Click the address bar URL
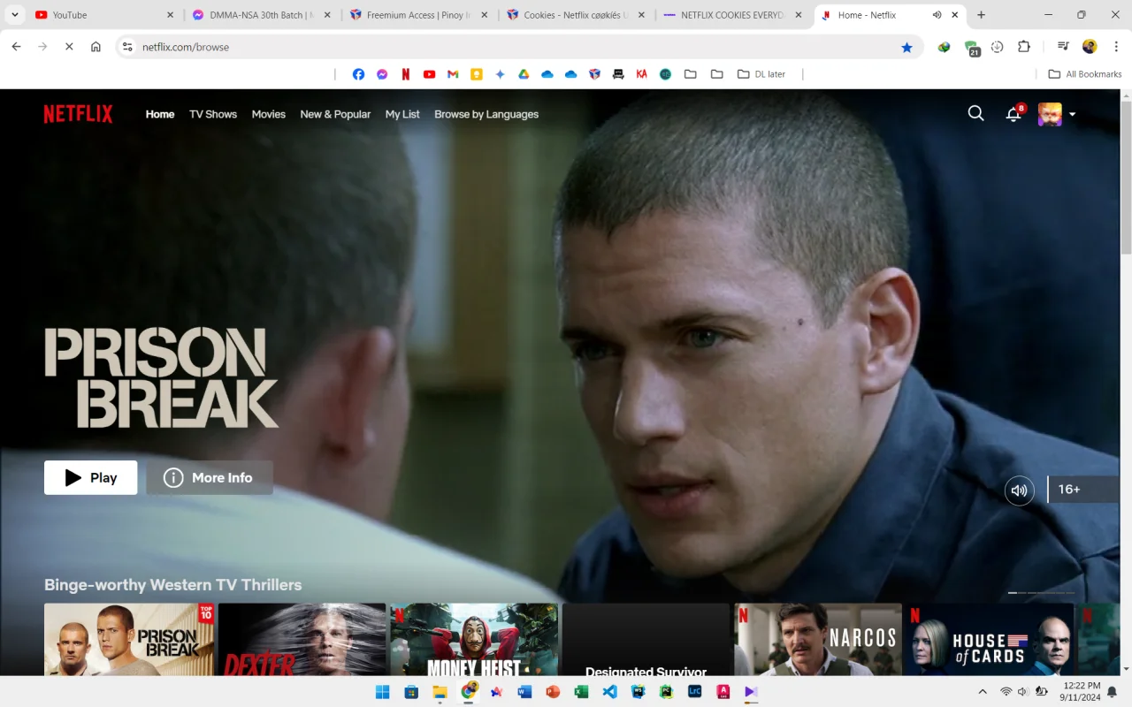Viewport: 1132px width, 707px height. click(186, 47)
